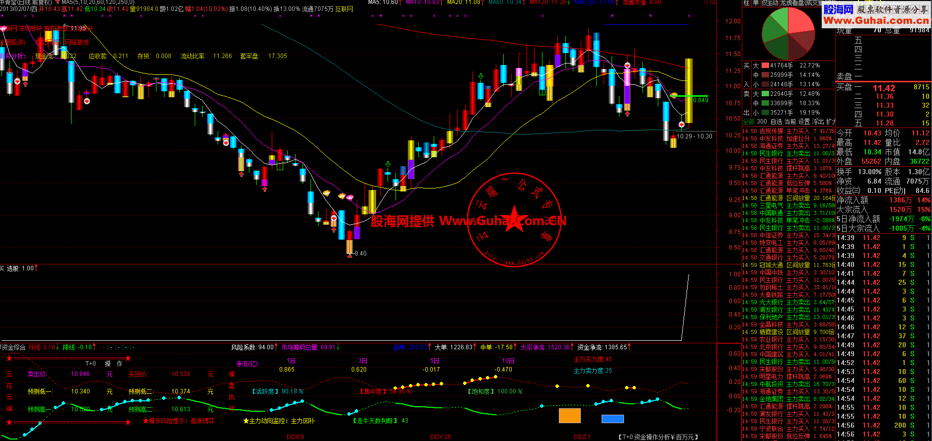Click the 10.849 price line label
The height and width of the screenshot is (441, 932).
[699, 100]
